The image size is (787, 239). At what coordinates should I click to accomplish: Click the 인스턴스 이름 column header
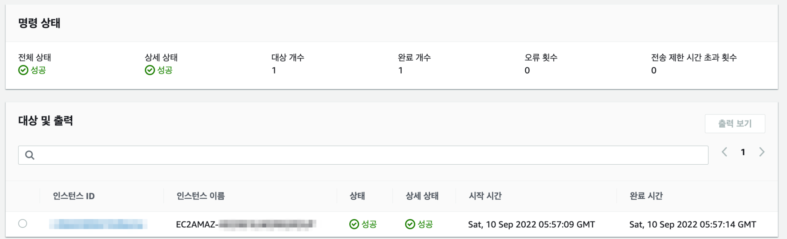[x=201, y=196]
